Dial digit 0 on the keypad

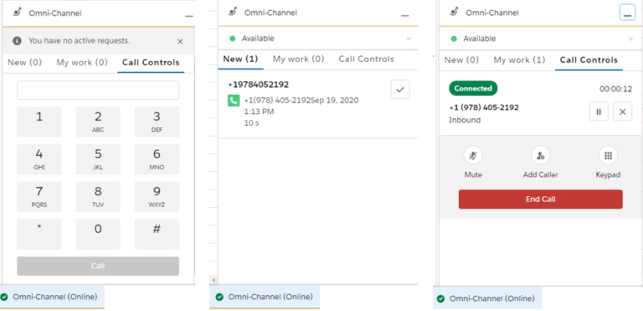point(98,234)
